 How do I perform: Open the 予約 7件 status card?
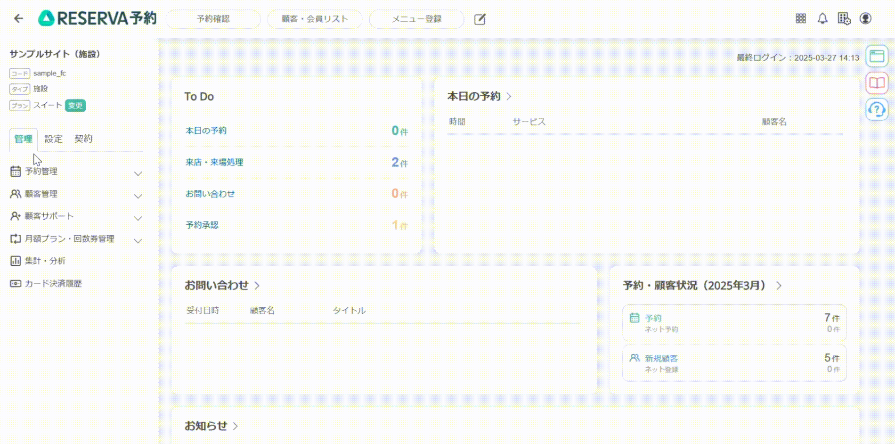tap(734, 323)
